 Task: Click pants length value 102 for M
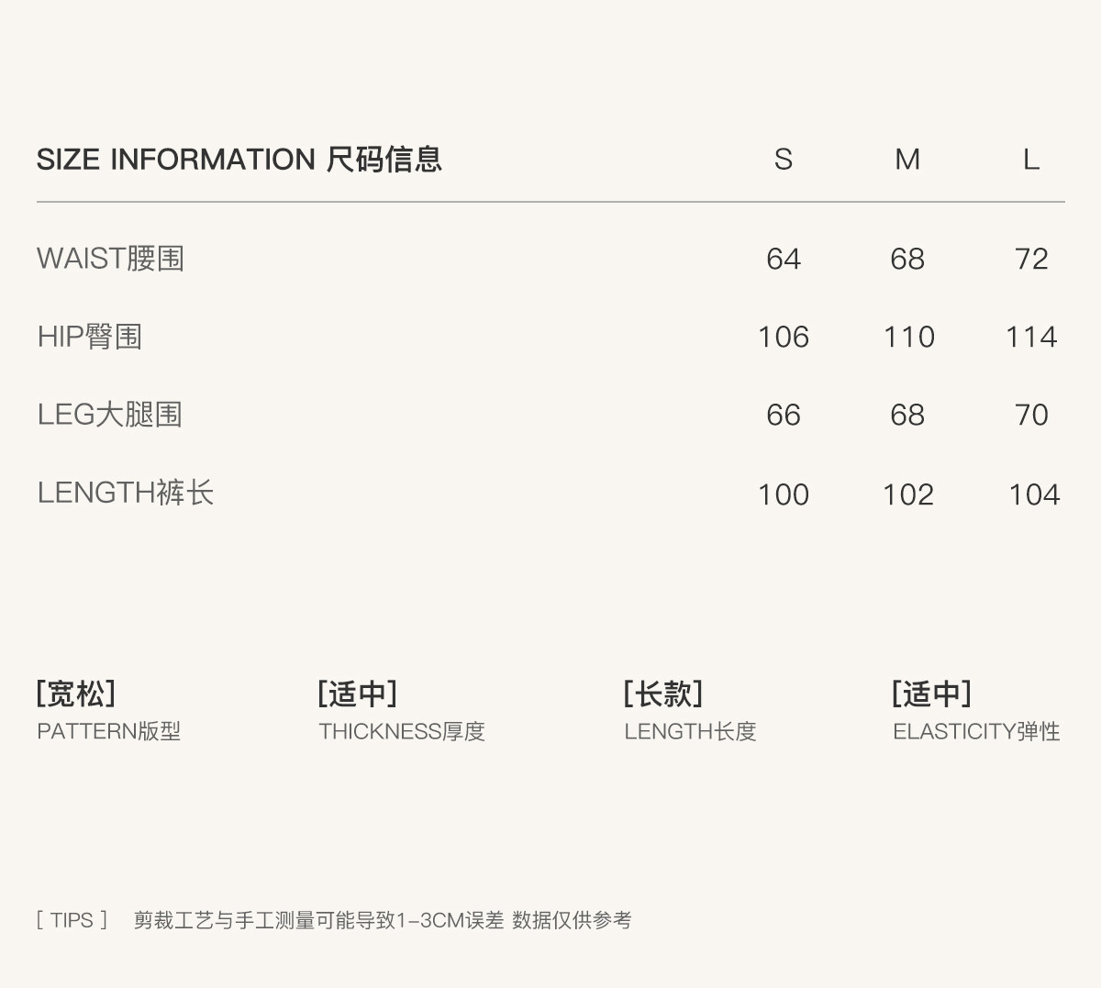click(907, 494)
